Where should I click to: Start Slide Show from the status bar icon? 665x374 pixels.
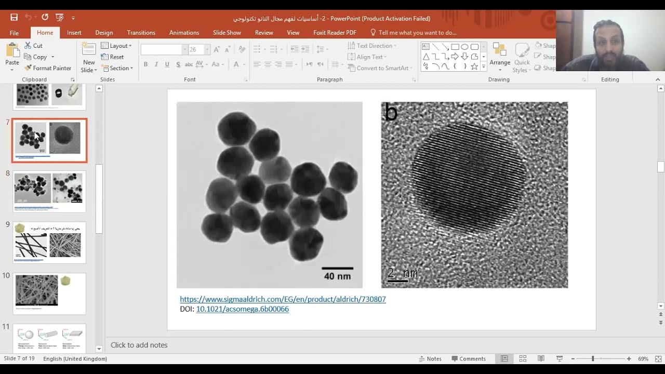coord(560,359)
